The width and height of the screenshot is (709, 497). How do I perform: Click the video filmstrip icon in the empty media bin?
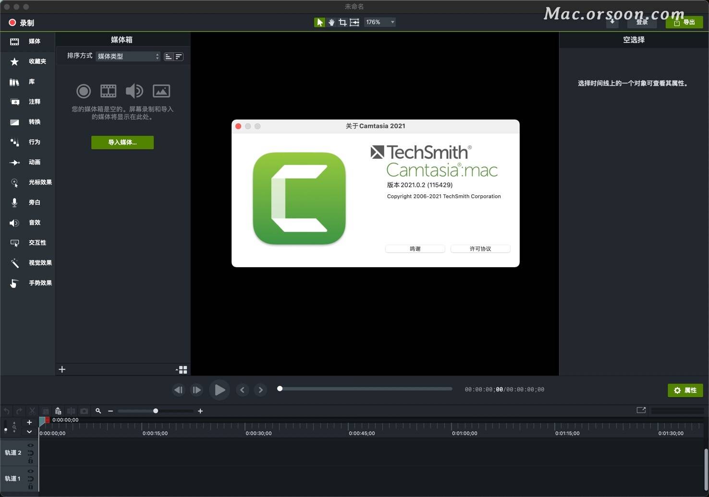coord(108,91)
